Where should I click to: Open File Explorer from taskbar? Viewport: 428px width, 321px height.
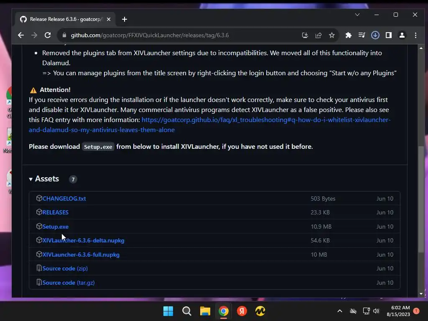point(205,311)
